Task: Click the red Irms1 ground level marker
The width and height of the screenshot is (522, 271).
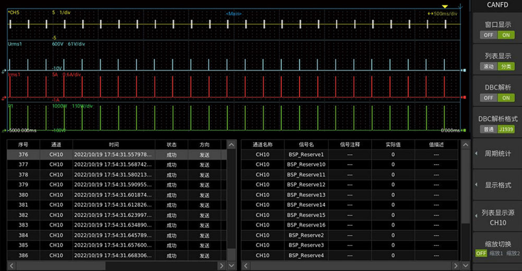Action: point(5,97)
